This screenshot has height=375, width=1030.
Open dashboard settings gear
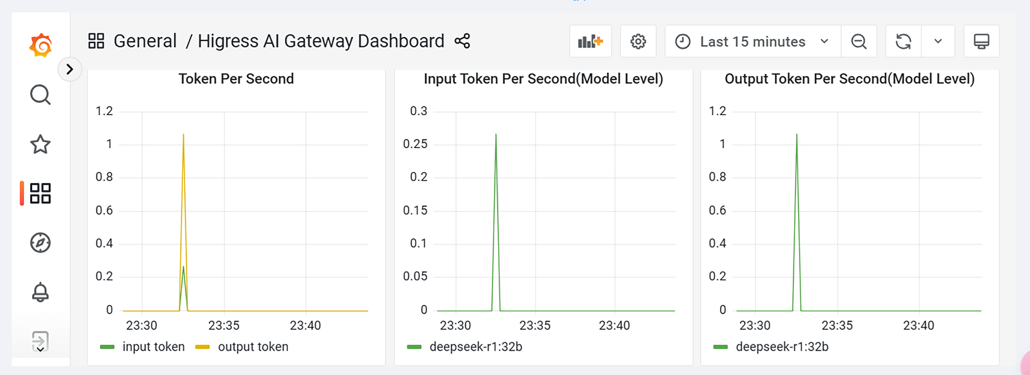638,41
